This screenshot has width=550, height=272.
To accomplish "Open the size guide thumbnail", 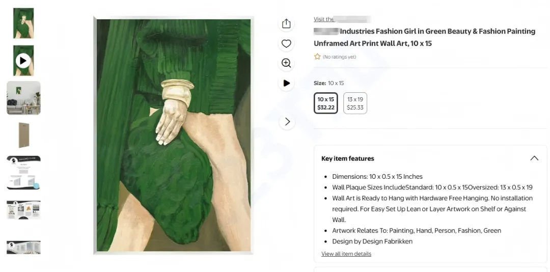I will [23, 173].
